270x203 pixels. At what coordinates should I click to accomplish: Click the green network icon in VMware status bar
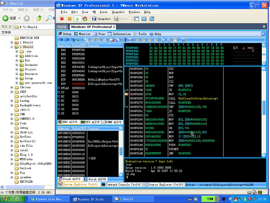point(260,192)
